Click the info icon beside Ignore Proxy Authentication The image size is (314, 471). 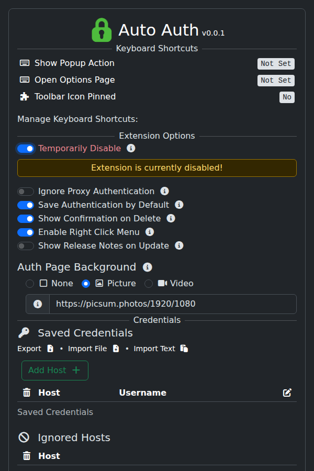click(164, 191)
